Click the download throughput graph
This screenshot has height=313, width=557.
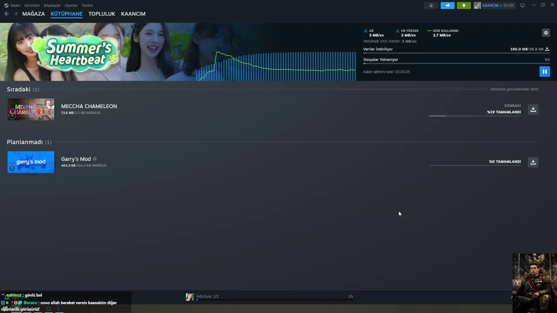pyautogui.click(x=277, y=66)
